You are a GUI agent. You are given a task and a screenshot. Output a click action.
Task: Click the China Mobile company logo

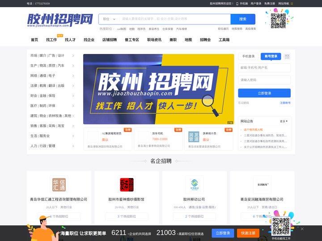click(195, 185)
